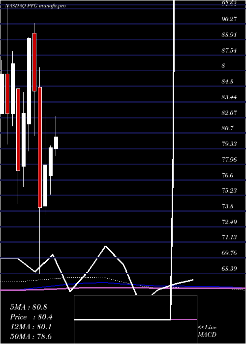Select the 76.6 price axis label
The image size is (246, 344).
pyautogui.click(x=227, y=175)
